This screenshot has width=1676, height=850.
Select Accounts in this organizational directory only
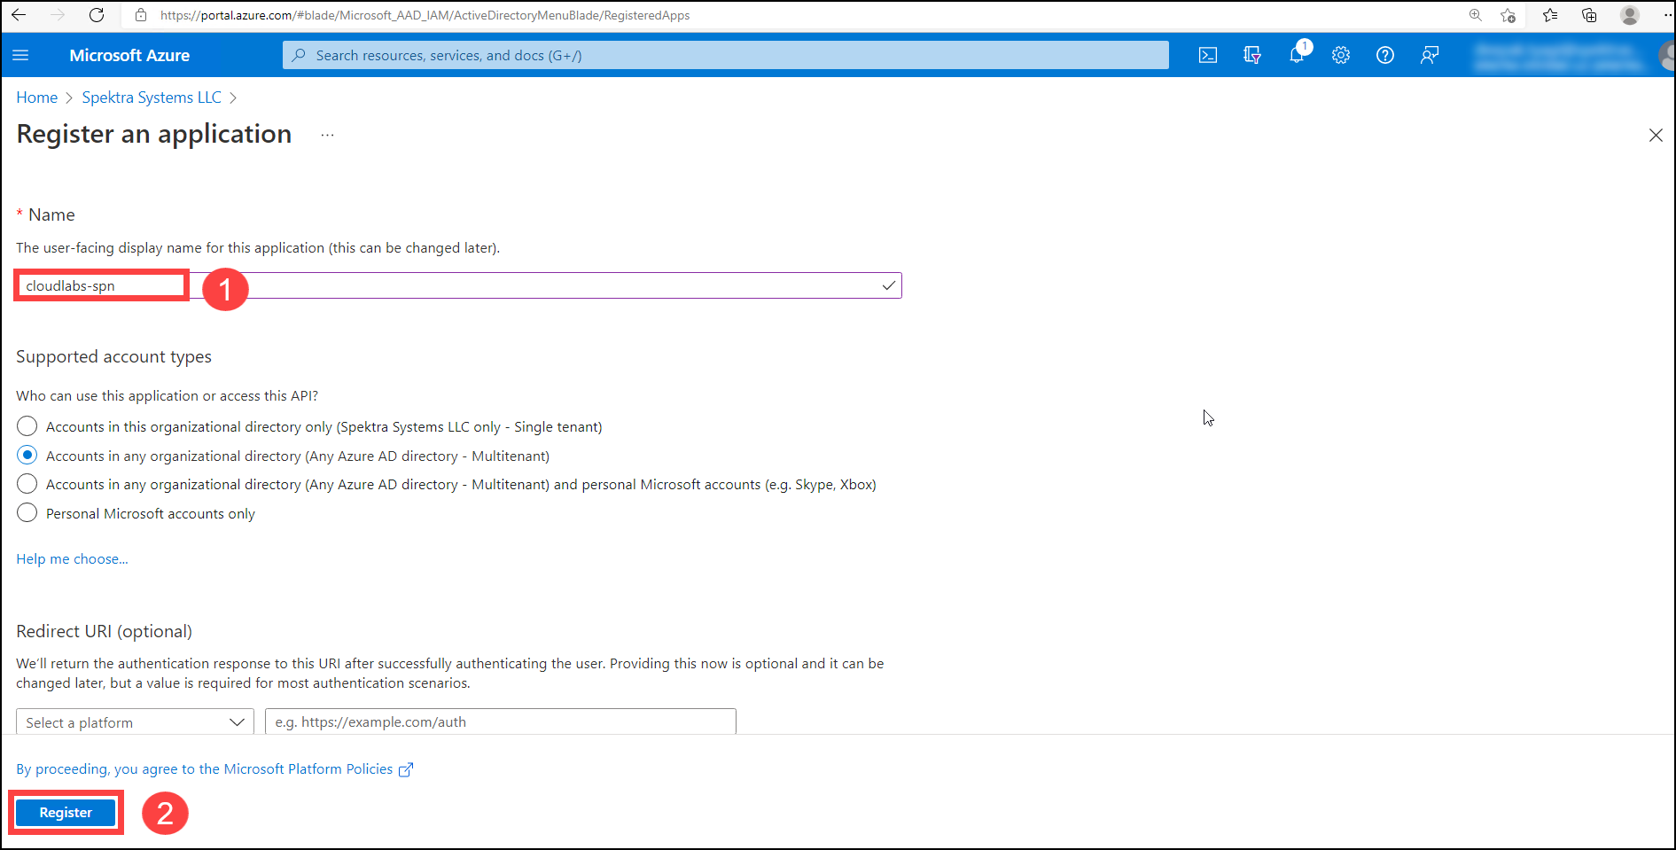(x=27, y=426)
